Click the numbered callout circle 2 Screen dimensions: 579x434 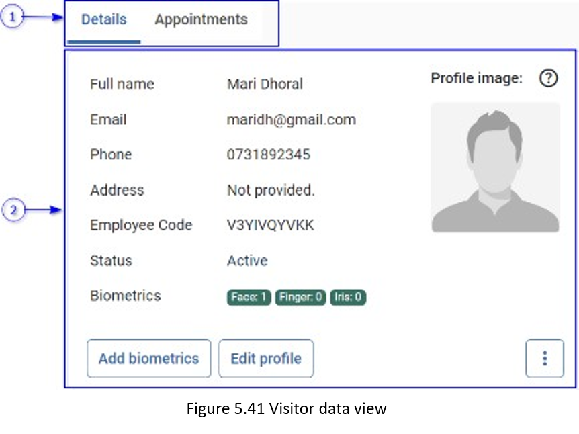point(12,210)
